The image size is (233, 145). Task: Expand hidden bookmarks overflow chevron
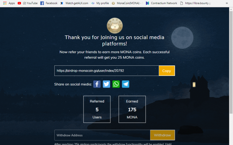pos(226,3)
